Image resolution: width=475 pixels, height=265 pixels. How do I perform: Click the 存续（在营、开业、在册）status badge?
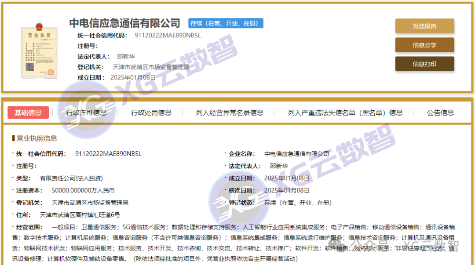[226, 23]
